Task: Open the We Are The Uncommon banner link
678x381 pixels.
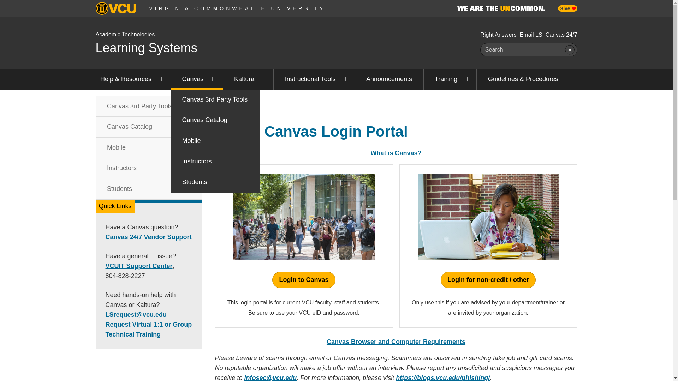Action: point(501,8)
